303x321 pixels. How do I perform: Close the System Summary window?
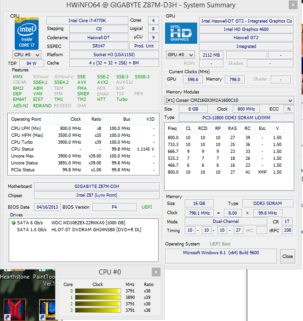click(x=293, y=5)
